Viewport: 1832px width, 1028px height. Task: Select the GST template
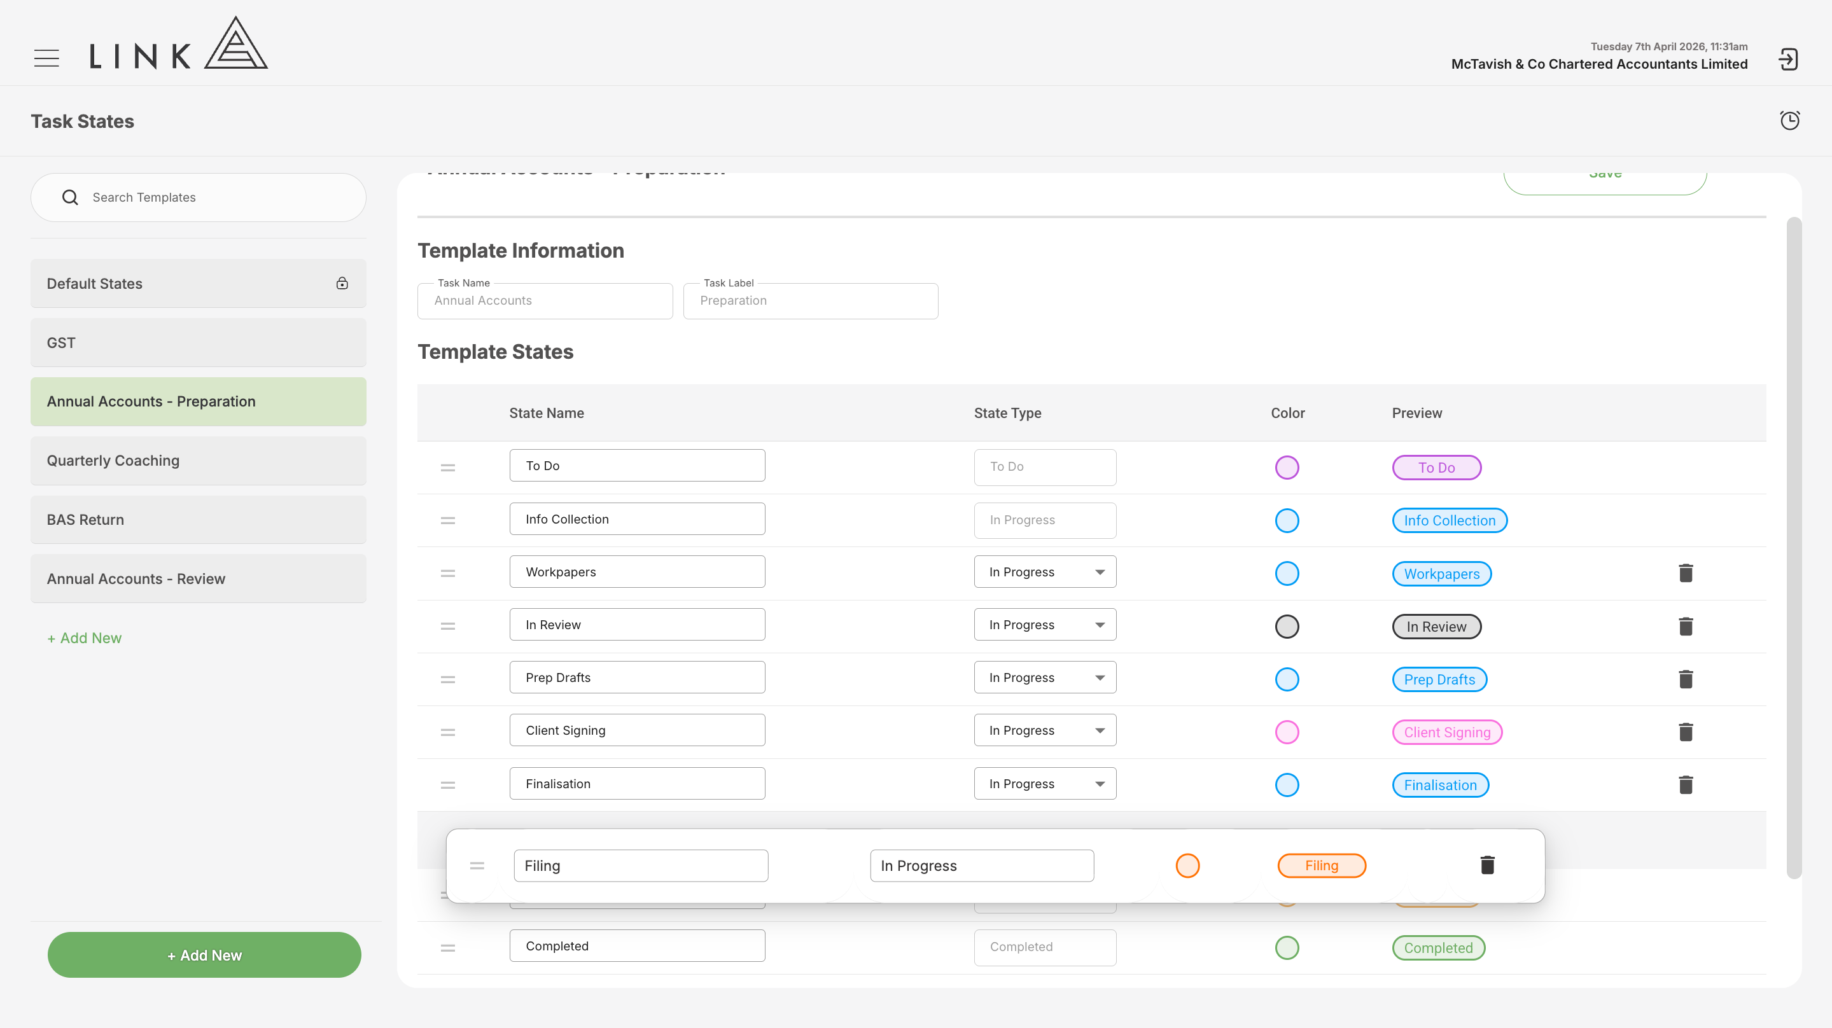(199, 343)
